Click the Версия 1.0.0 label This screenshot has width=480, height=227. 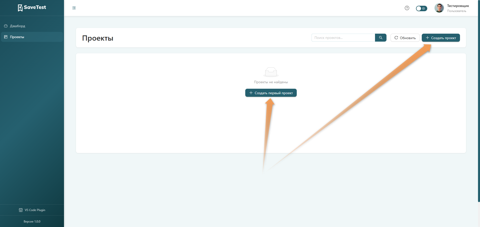click(32, 222)
